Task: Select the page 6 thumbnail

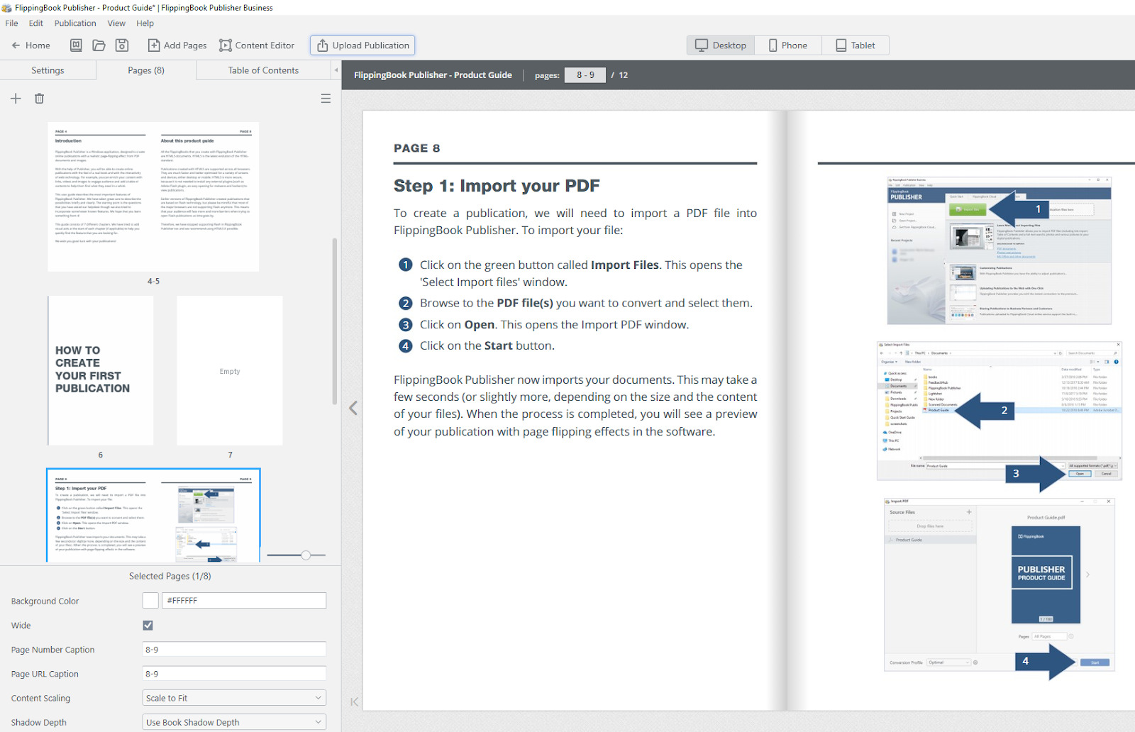Action: coord(101,370)
